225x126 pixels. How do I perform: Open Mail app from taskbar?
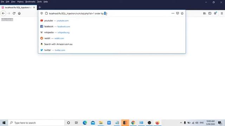click(93, 123)
